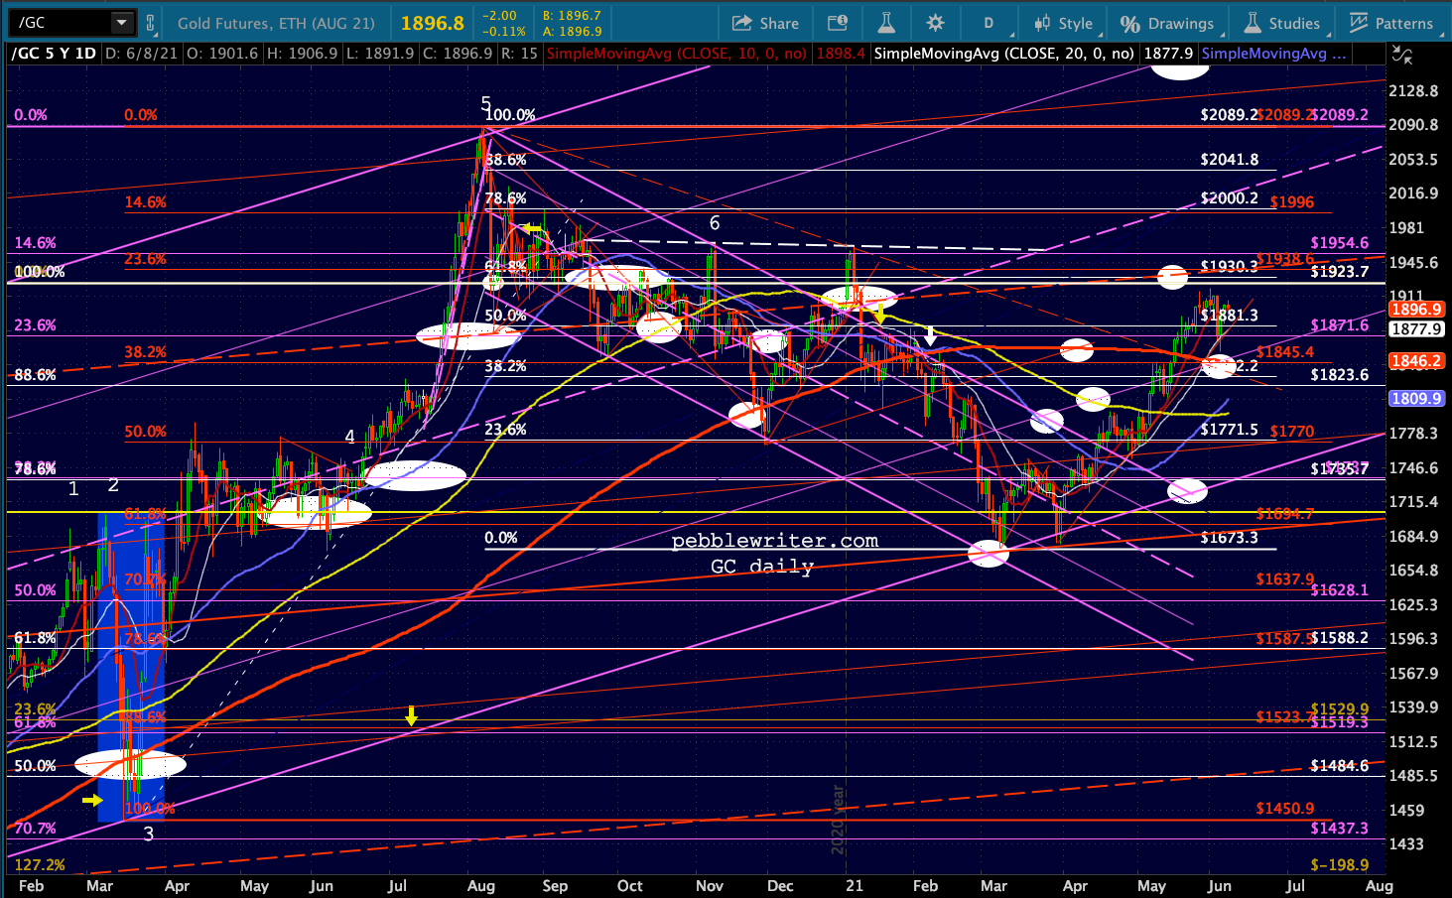
Task: Click the last price 1896.8
Action: click(x=432, y=23)
